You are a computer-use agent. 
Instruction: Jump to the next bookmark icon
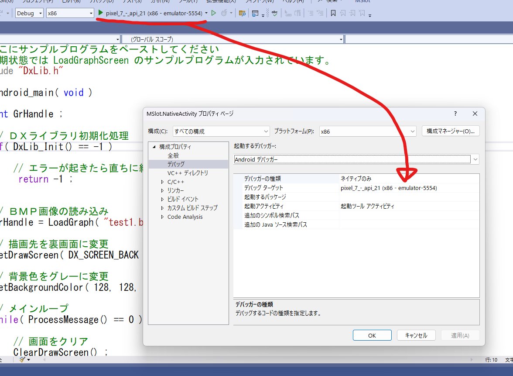352,13
